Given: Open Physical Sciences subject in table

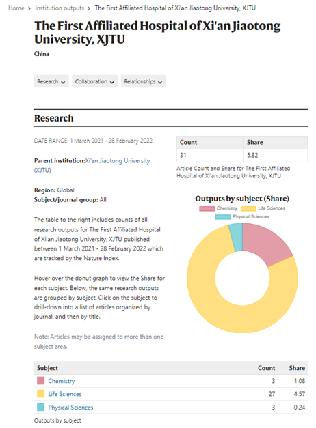Looking at the screenshot, I should (70, 408).
